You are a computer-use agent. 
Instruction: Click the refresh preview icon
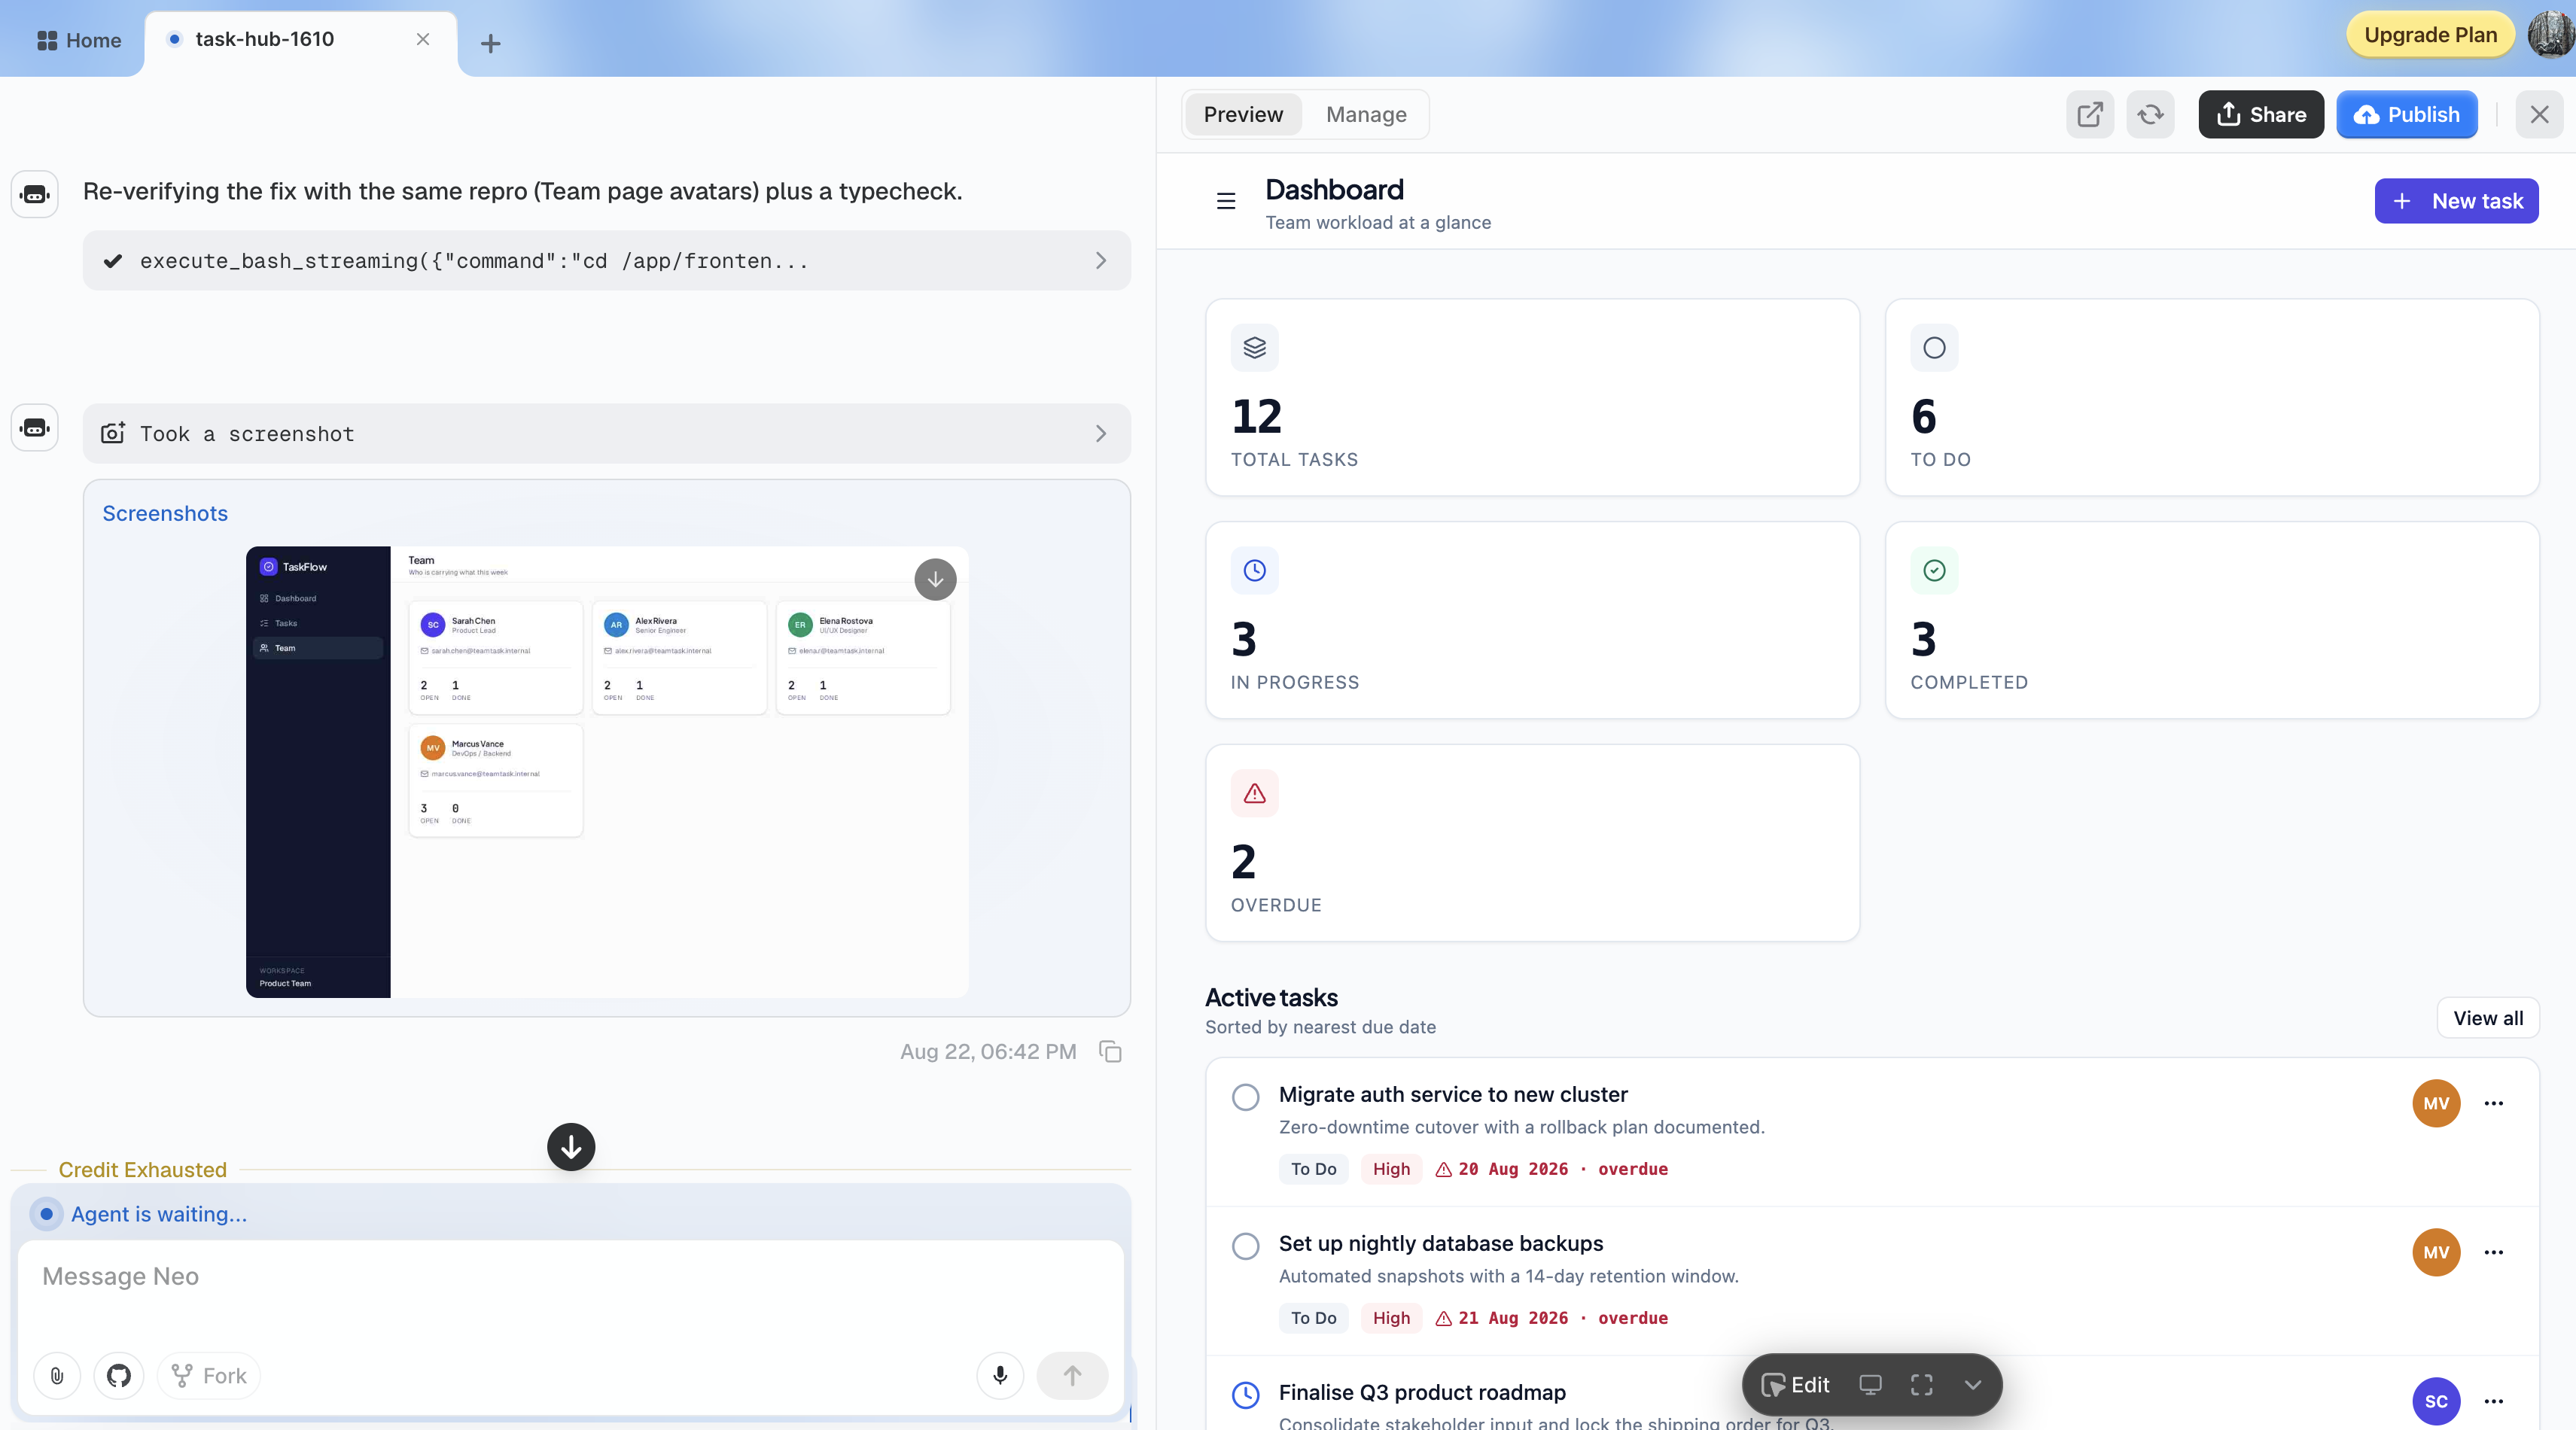(2150, 115)
